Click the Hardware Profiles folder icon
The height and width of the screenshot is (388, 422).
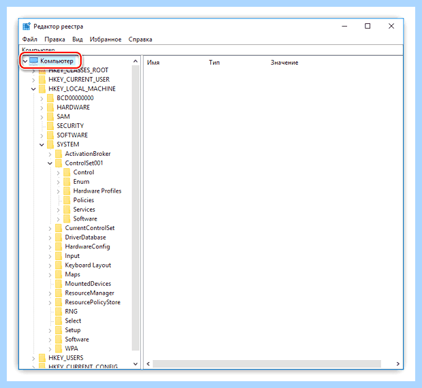tap(67, 191)
